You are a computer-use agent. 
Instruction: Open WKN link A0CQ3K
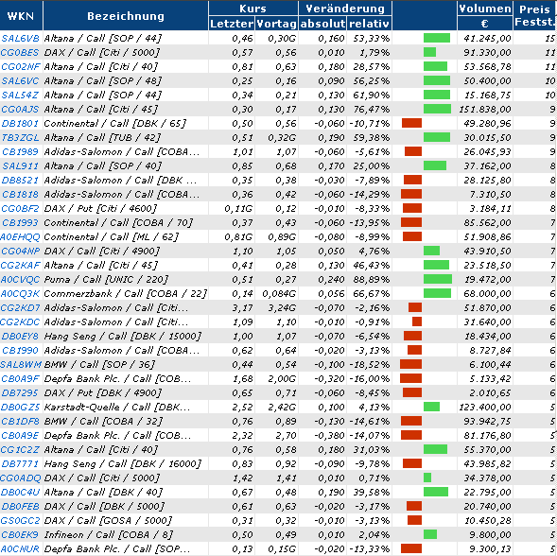[x=20, y=294]
